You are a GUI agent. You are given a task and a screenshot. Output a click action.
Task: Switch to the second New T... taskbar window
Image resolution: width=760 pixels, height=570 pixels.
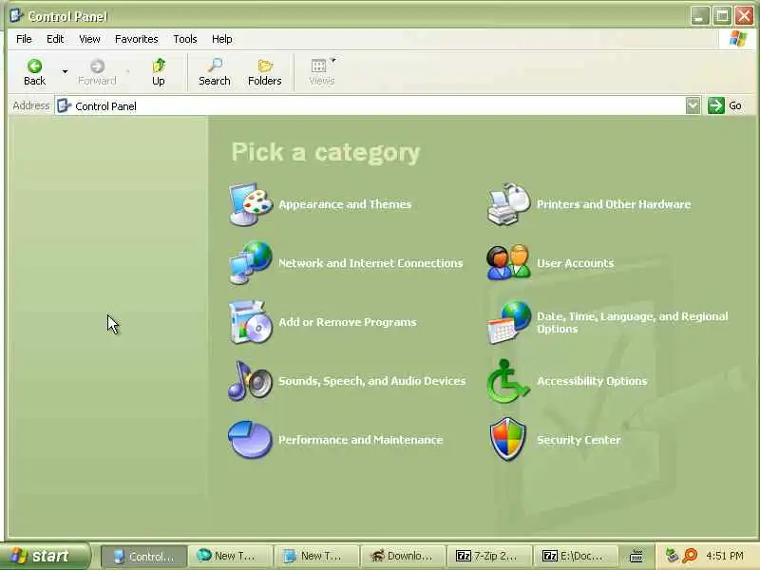(316, 556)
